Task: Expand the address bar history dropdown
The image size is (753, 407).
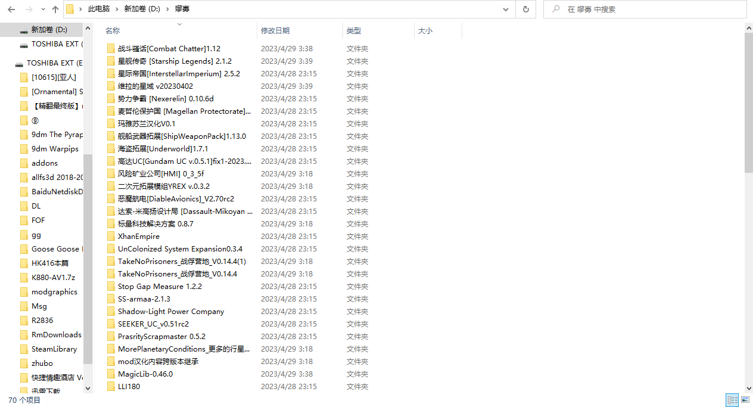Action: click(506, 10)
